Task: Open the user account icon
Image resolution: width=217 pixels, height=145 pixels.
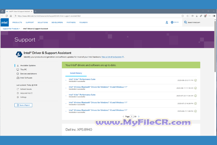Action: pyautogui.click(x=167, y=22)
